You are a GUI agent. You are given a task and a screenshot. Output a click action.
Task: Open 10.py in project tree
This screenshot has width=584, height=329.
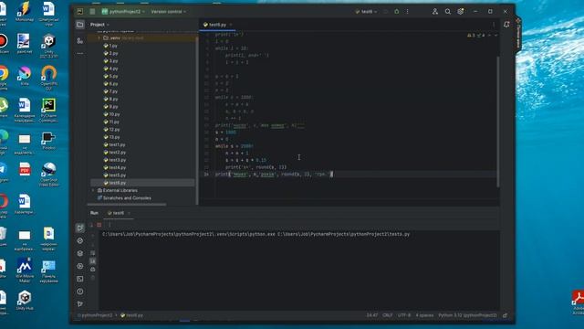[x=111, y=114]
